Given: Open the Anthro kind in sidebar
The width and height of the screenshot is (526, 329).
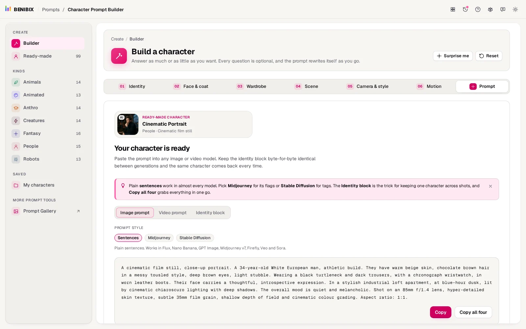Looking at the screenshot, I should click(x=48, y=108).
